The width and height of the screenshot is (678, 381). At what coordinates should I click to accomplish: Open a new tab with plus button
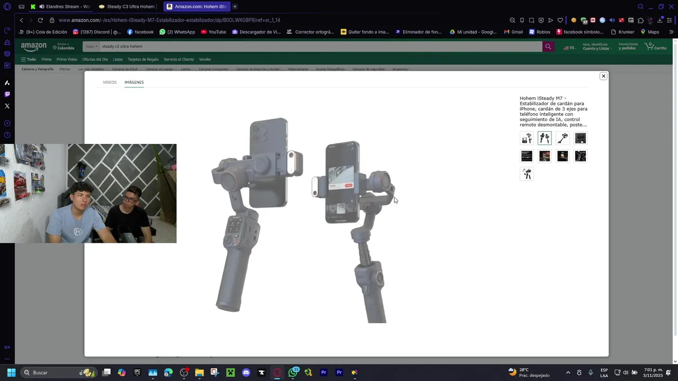click(x=235, y=6)
